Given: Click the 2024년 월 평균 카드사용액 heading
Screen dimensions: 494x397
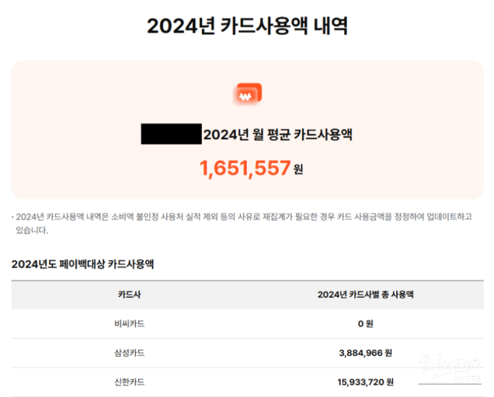Looking at the screenshot, I should [277, 134].
